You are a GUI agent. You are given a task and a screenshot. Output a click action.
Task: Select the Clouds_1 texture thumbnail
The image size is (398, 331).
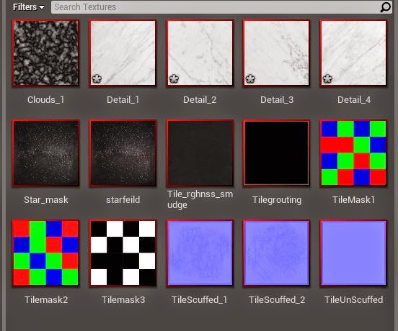pyautogui.click(x=45, y=53)
